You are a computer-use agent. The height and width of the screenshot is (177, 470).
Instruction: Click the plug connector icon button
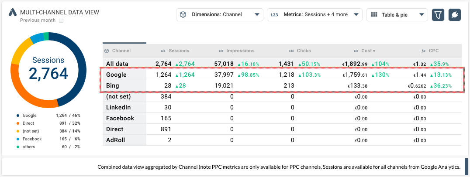click(x=455, y=15)
